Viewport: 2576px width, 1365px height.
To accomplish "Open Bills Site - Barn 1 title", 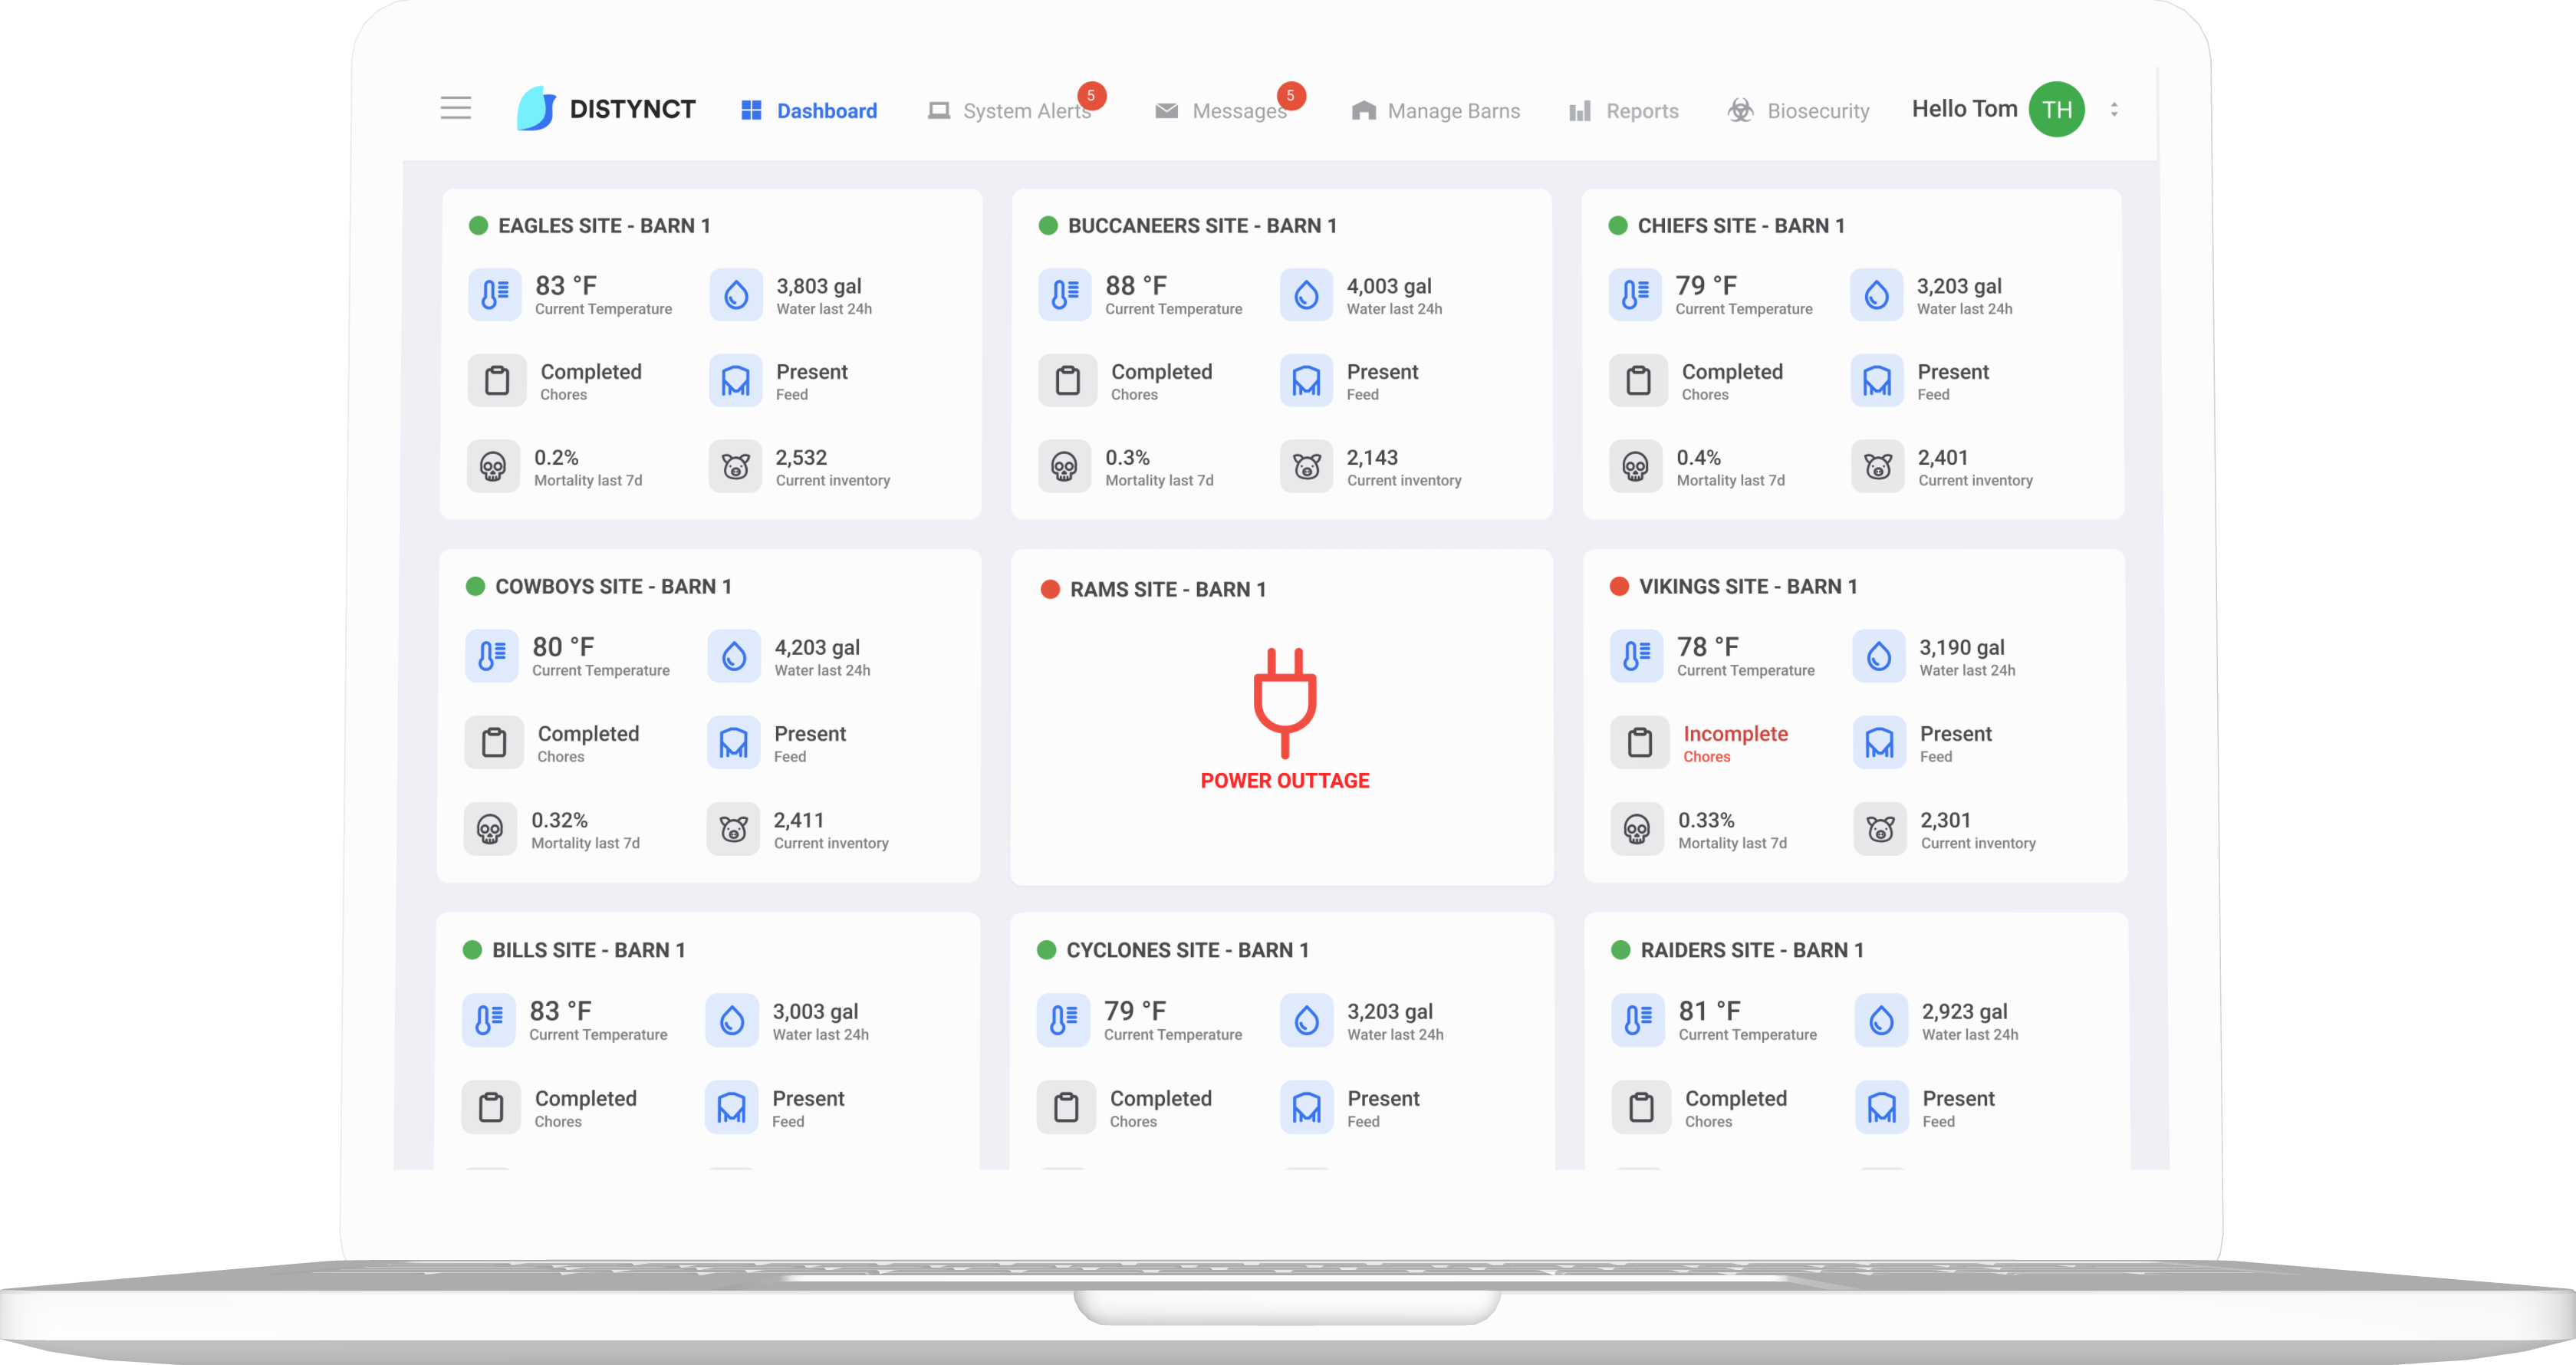I will (x=588, y=951).
